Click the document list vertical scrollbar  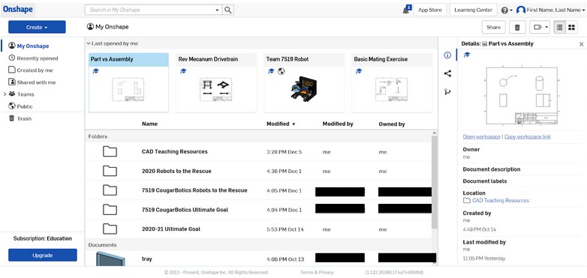tap(435, 182)
